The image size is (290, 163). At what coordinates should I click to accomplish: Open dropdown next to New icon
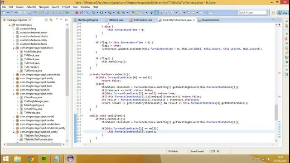(x=8, y=13)
